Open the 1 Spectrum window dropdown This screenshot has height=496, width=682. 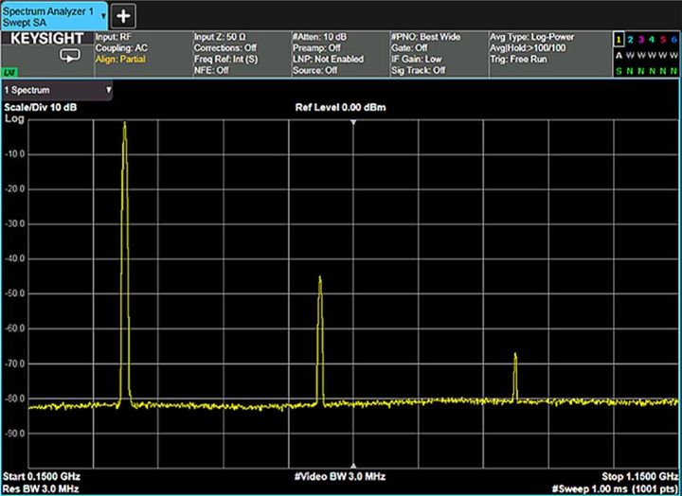(x=57, y=90)
